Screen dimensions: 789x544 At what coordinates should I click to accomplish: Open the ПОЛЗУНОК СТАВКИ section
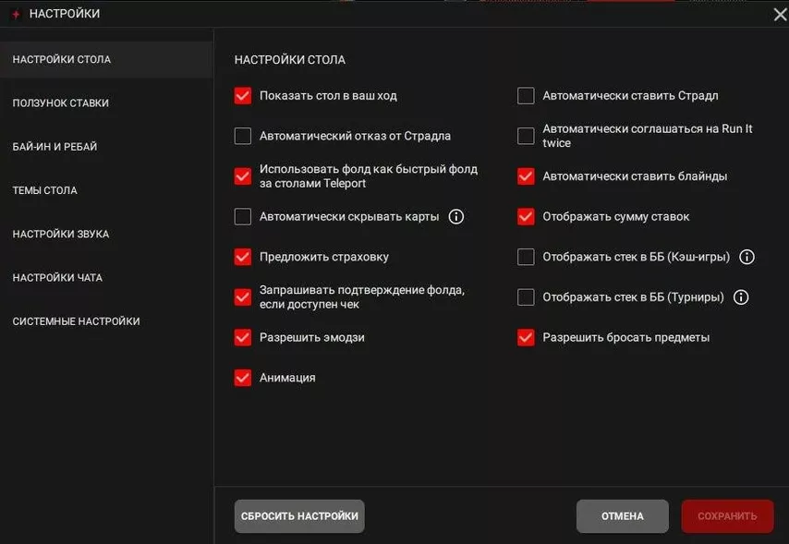pos(61,103)
